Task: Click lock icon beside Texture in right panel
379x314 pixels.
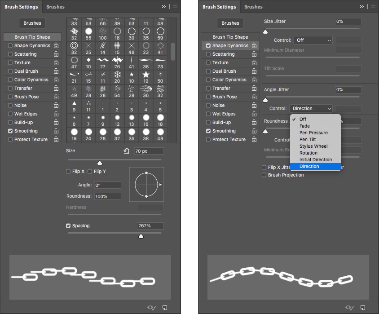Action: (254, 63)
